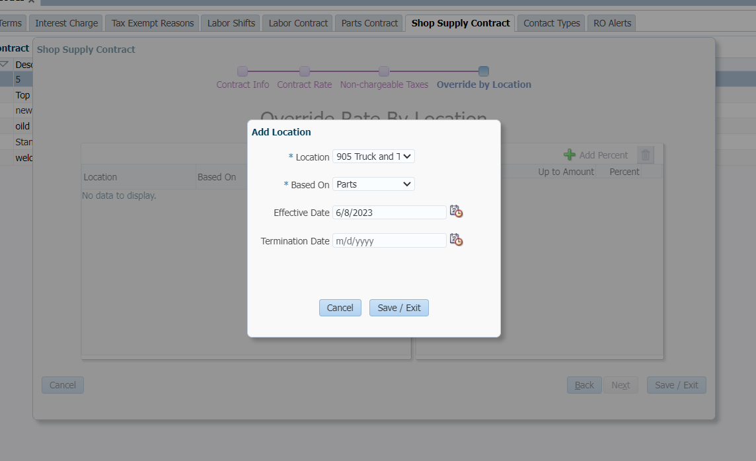
Task: Click the Effective Date input field
Action: (x=389, y=213)
